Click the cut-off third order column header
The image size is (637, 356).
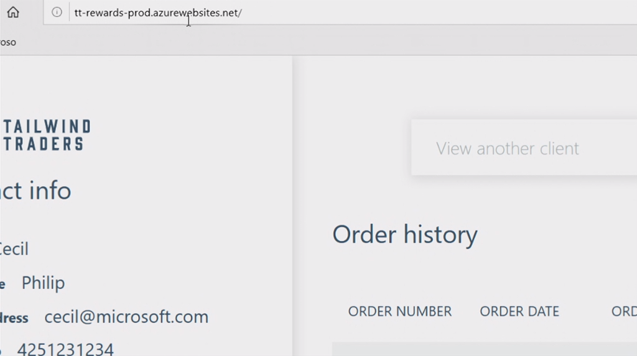pos(623,311)
